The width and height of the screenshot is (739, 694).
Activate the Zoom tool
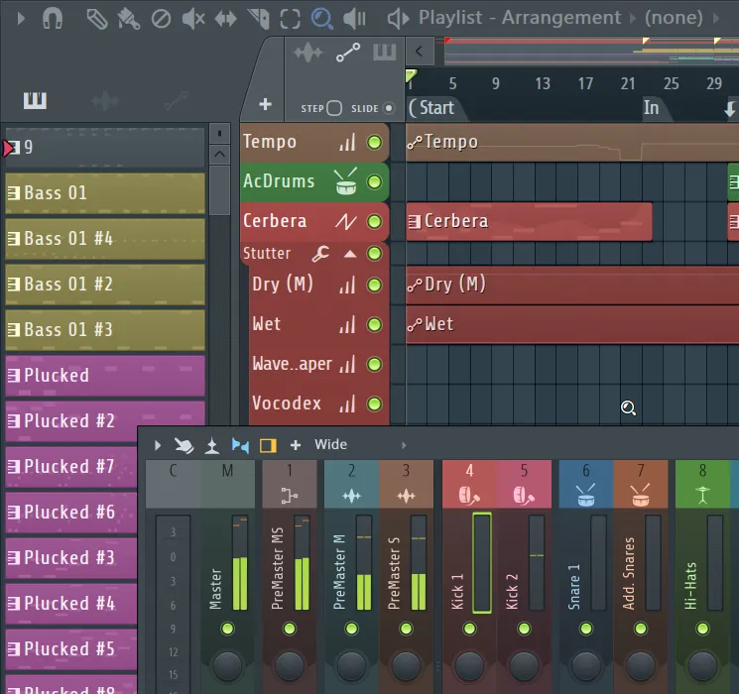(x=322, y=19)
